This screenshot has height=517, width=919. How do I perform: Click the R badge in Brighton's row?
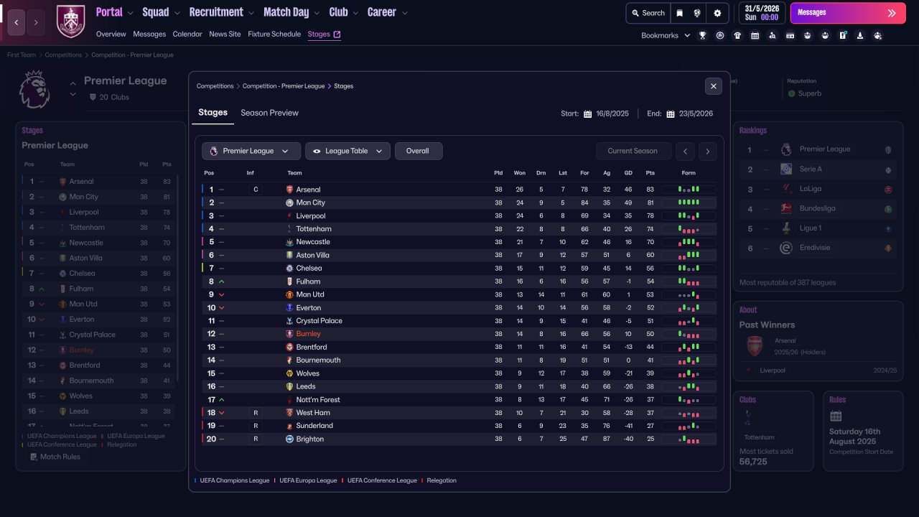(x=255, y=439)
